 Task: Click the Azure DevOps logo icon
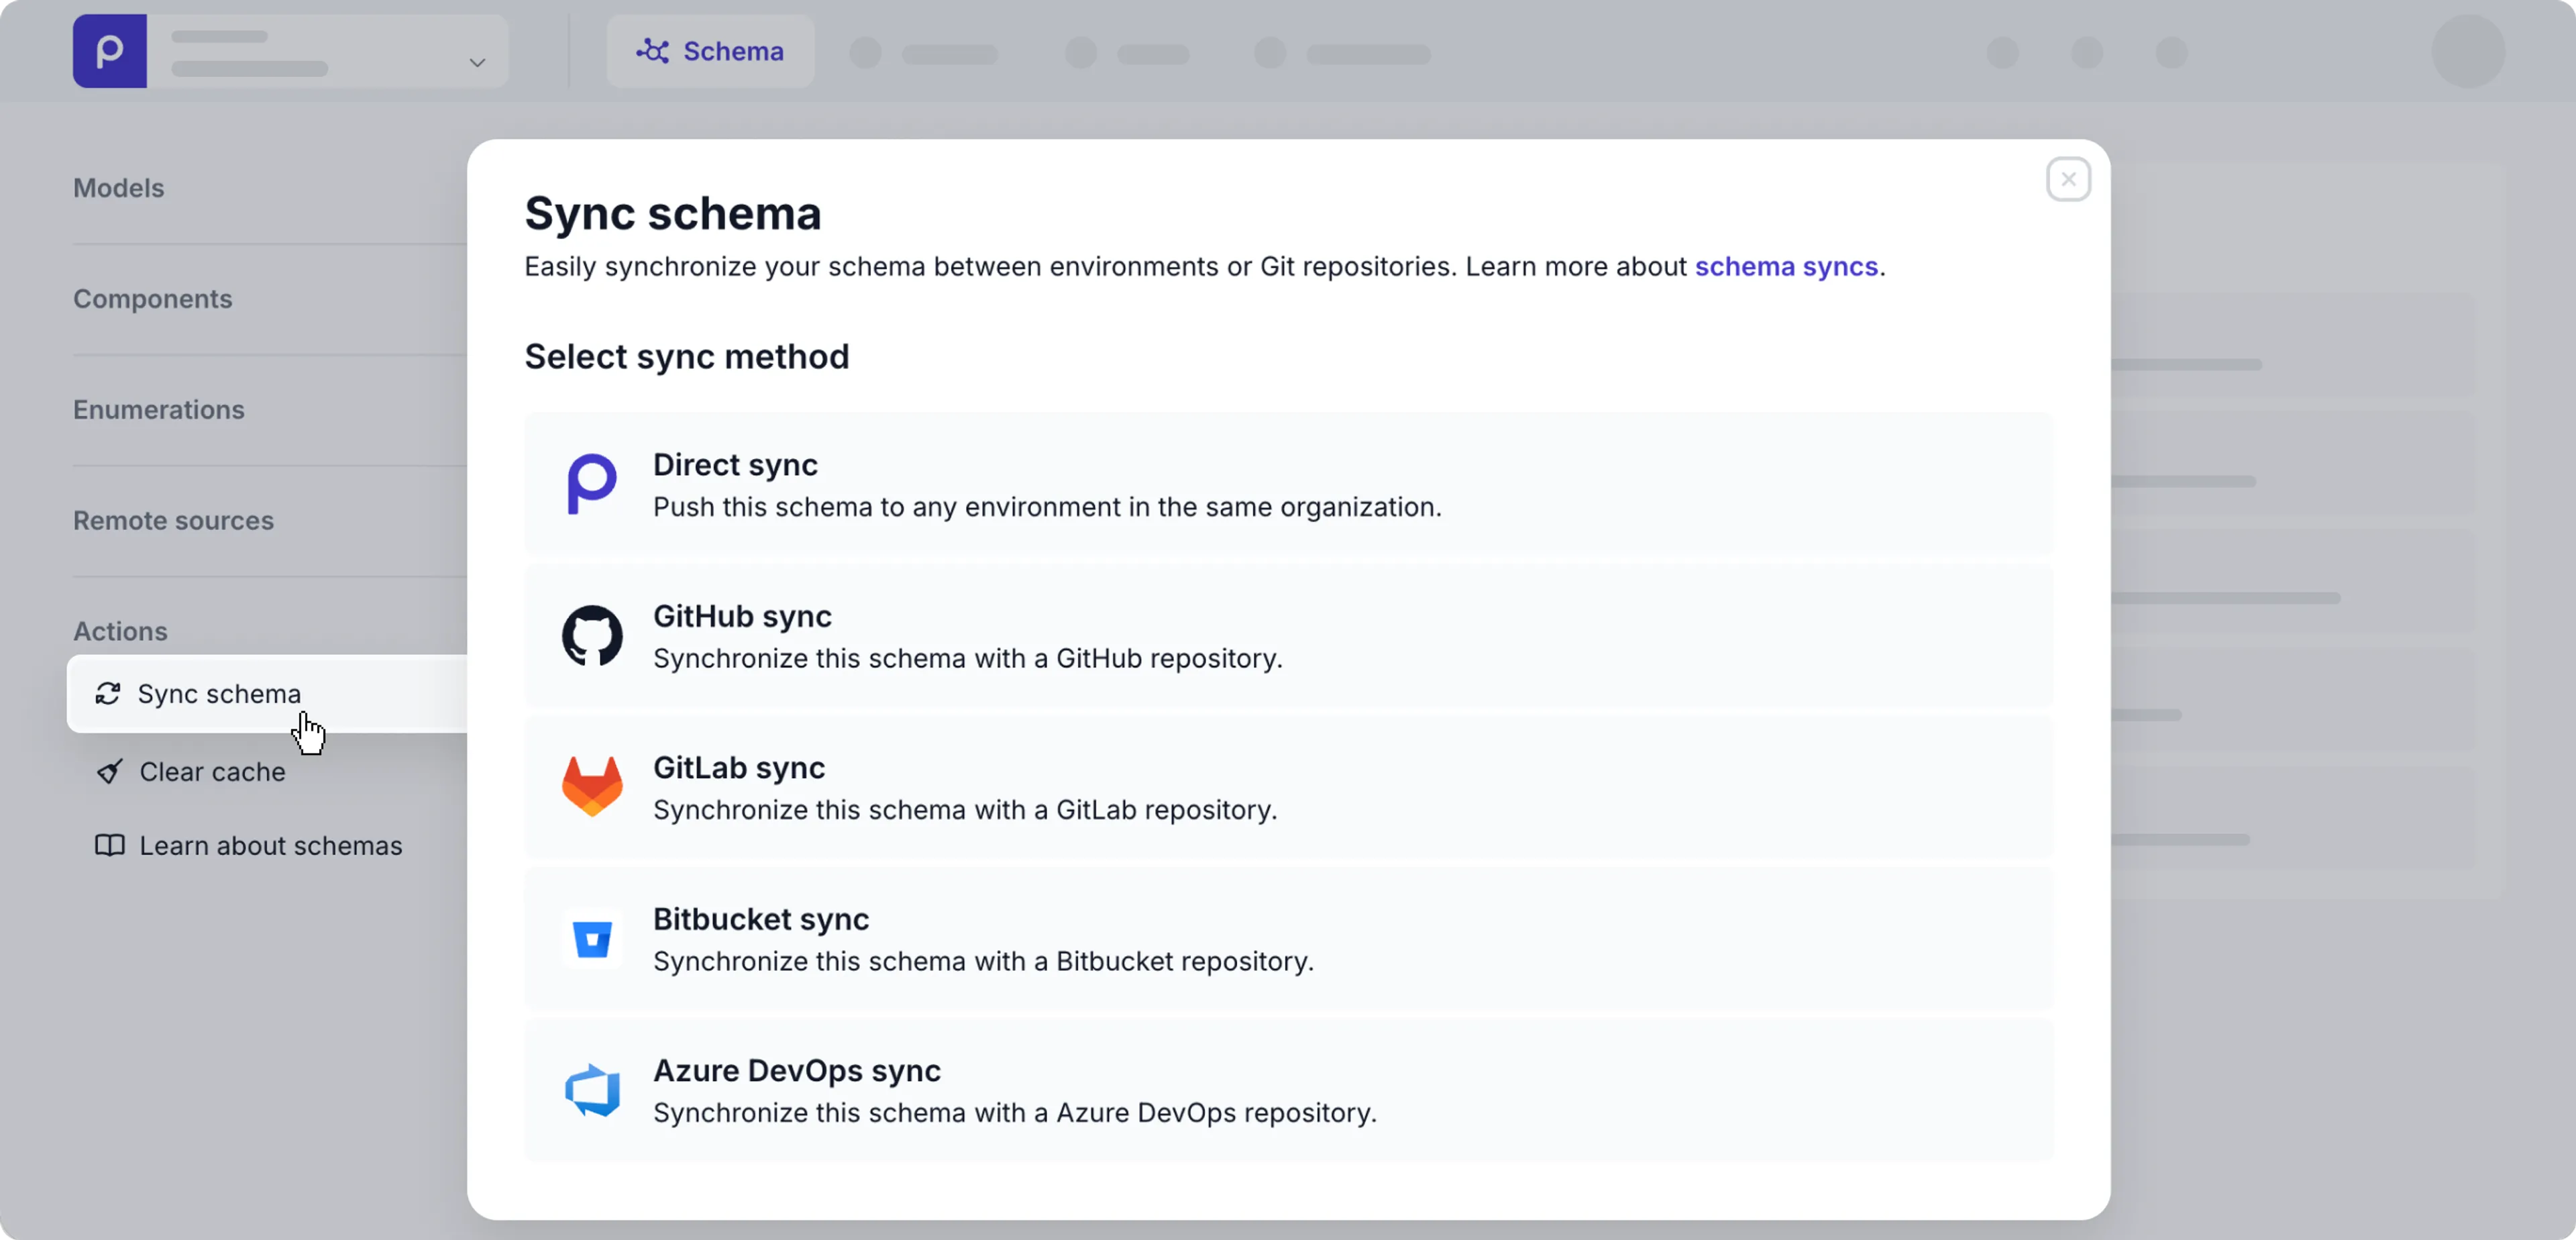(x=592, y=1090)
